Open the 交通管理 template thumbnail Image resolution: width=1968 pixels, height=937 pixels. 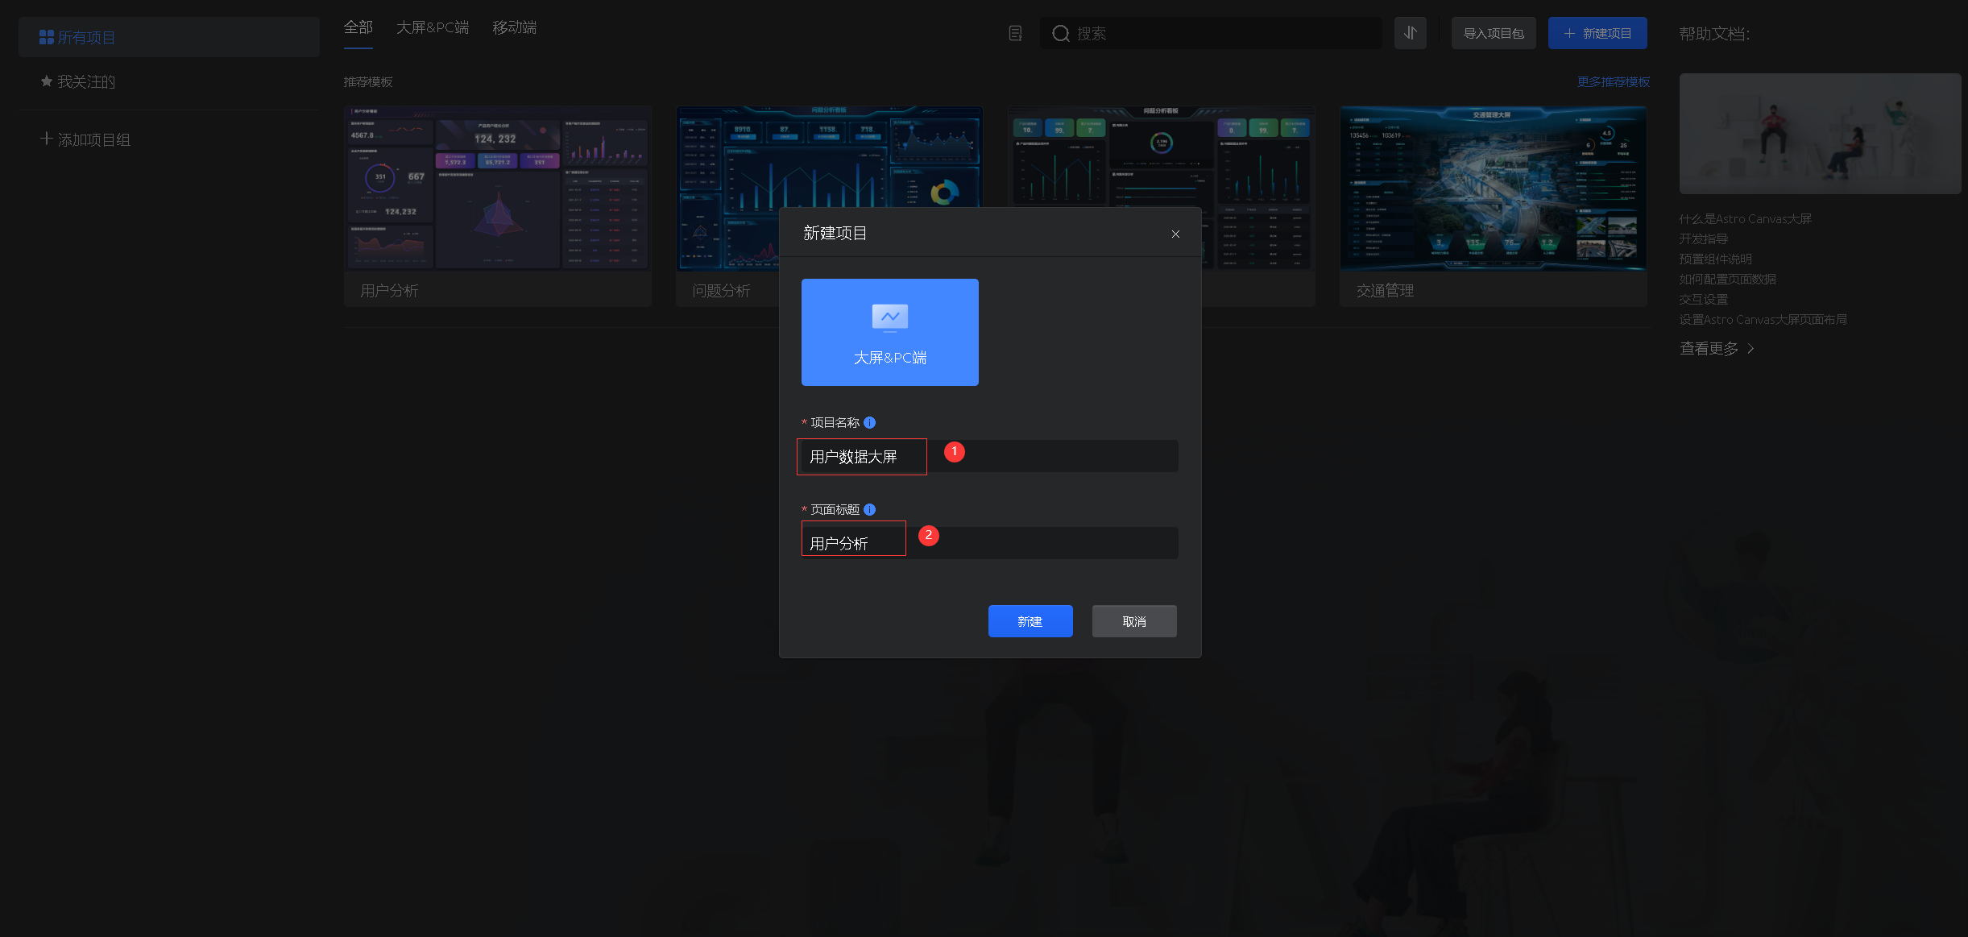click(1493, 188)
